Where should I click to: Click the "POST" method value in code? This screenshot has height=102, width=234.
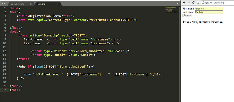tap(79, 35)
